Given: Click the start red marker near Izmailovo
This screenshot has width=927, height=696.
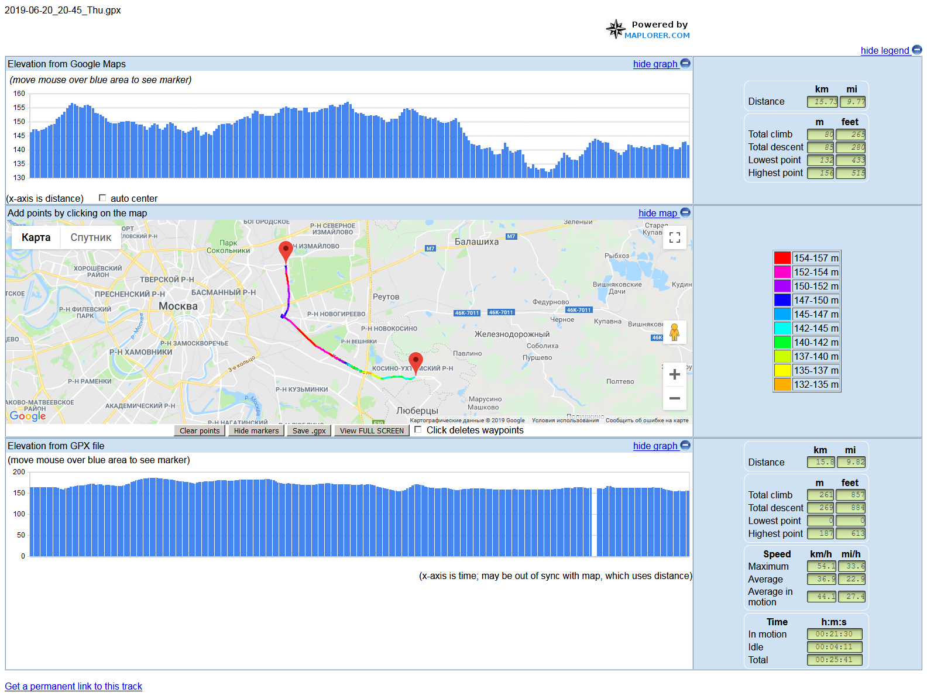Looking at the screenshot, I should [x=286, y=250].
